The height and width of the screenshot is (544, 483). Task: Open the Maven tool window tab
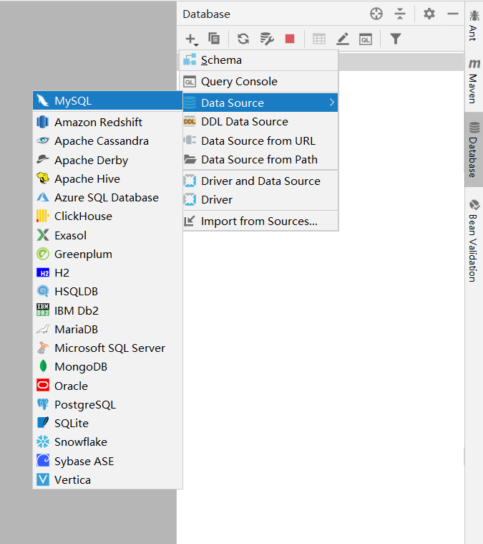pos(473,82)
